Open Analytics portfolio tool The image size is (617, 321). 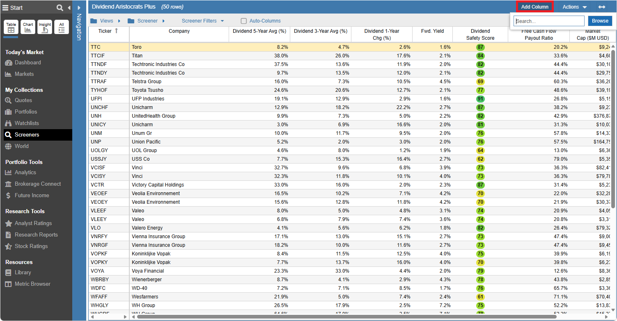tap(25, 173)
